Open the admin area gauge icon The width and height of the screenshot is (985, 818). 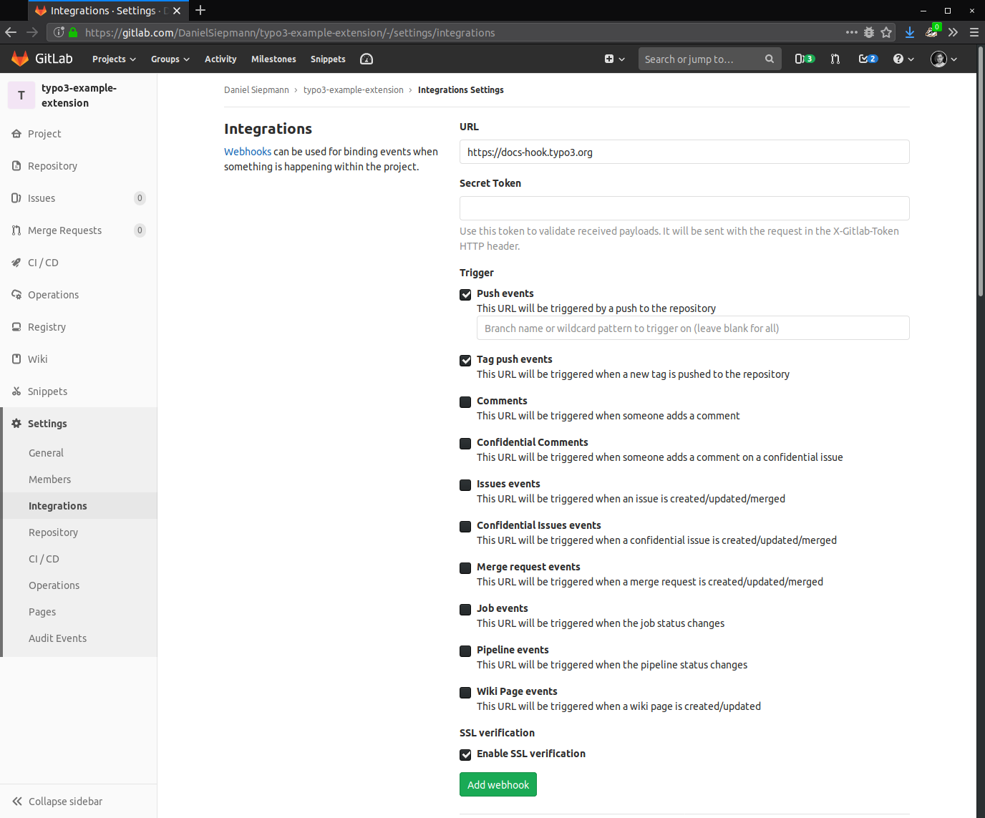pos(367,59)
